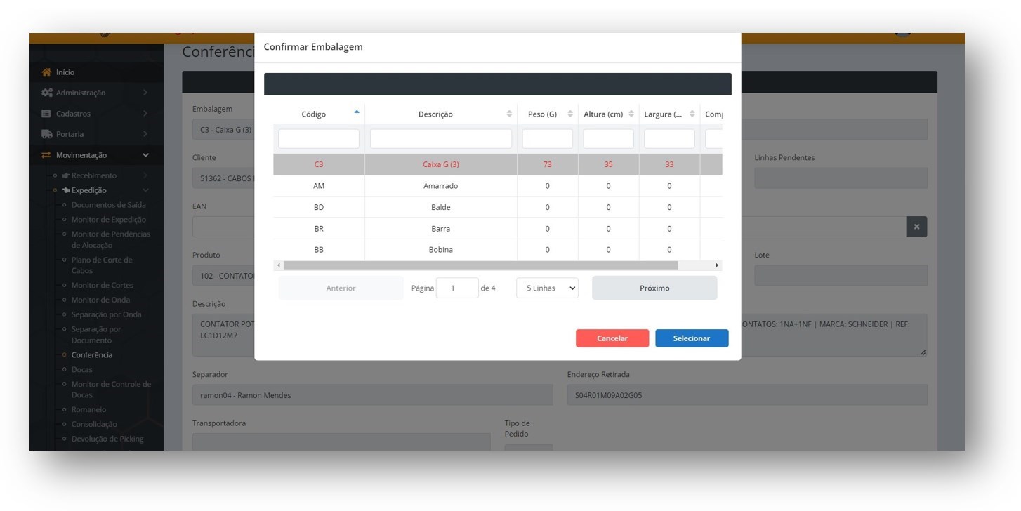Sort table by Código column arrow

[x=357, y=112]
